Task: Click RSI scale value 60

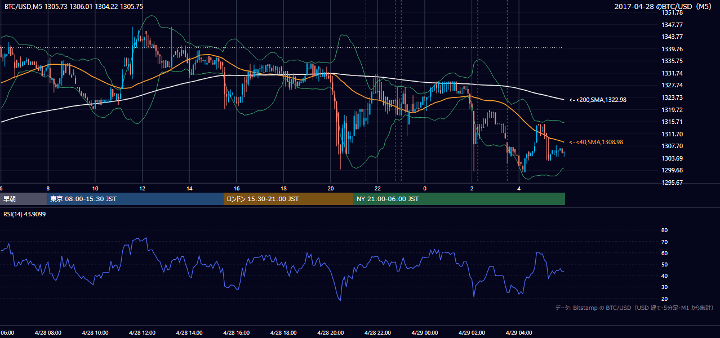Action: coord(664,253)
